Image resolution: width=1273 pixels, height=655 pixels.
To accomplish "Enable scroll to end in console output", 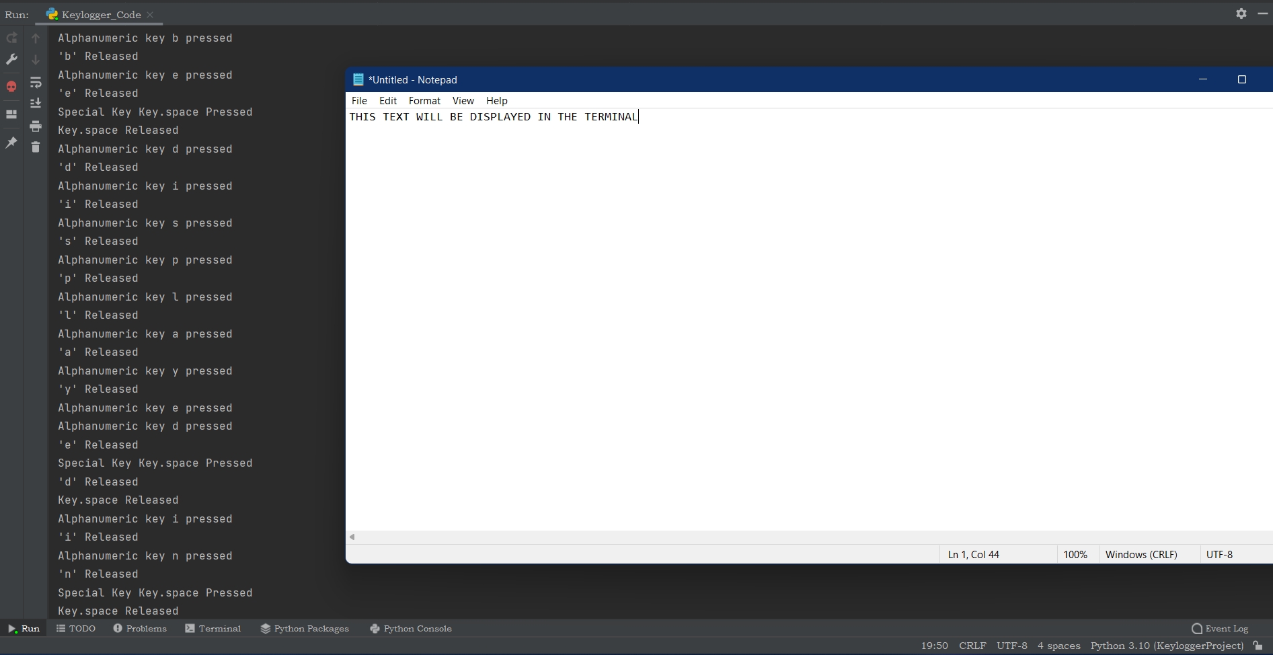I will 36,102.
